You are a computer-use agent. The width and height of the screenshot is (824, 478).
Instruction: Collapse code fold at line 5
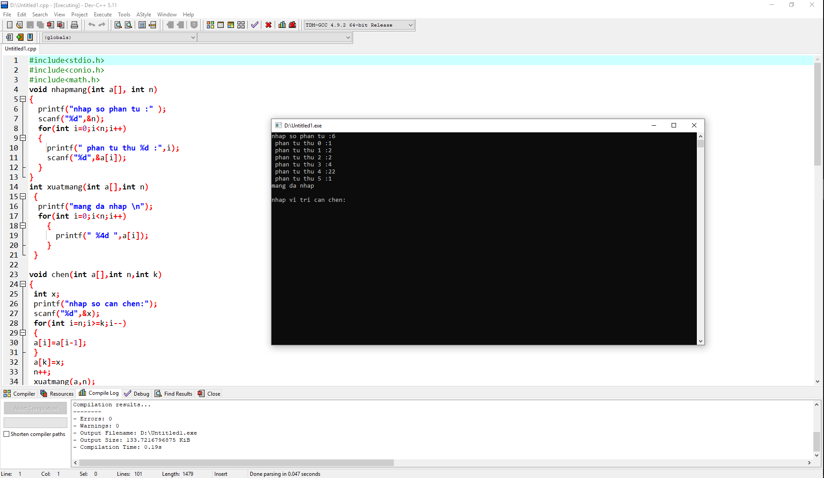pyautogui.click(x=23, y=99)
